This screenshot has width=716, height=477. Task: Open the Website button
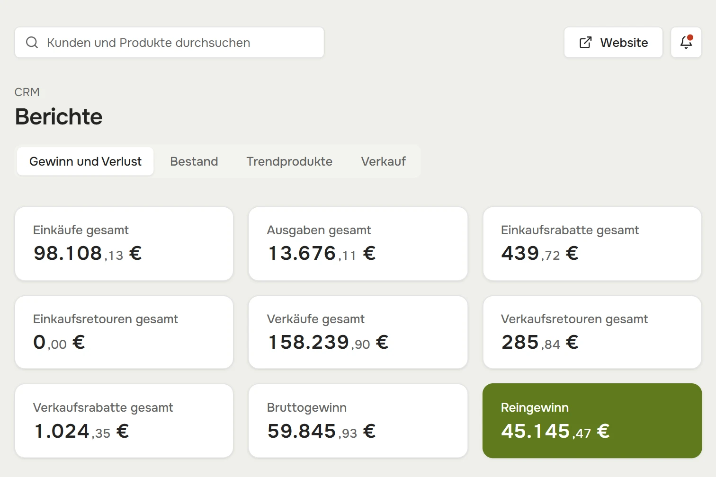click(613, 42)
